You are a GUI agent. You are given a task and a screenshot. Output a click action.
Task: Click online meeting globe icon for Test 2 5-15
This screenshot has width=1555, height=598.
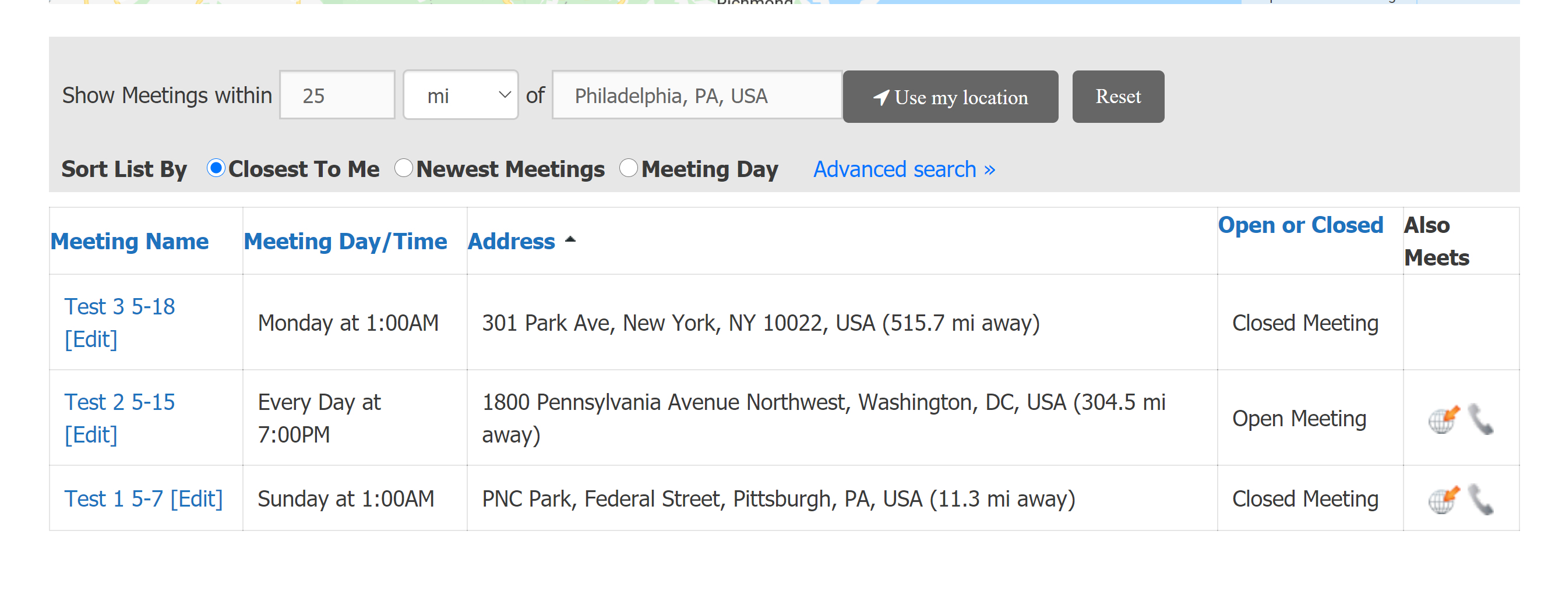1443,419
